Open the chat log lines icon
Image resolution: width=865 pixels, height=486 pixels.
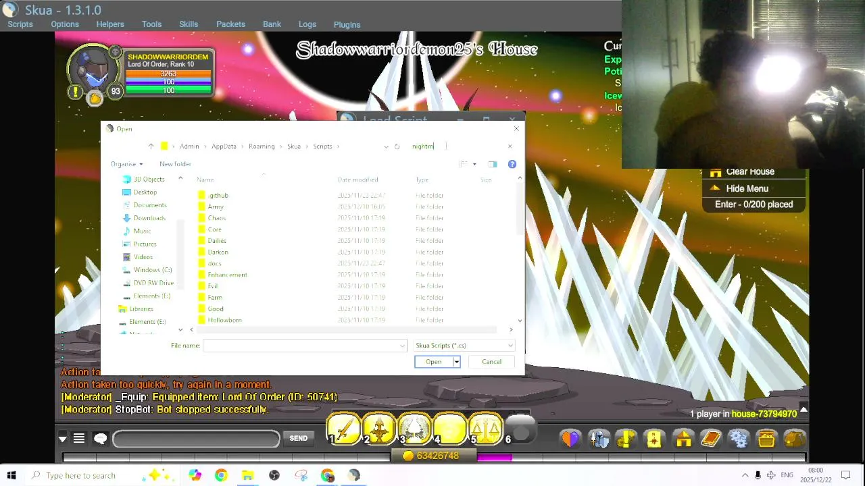click(79, 439)
